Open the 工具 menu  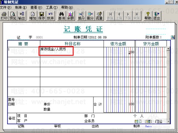(x=52, y=8)
